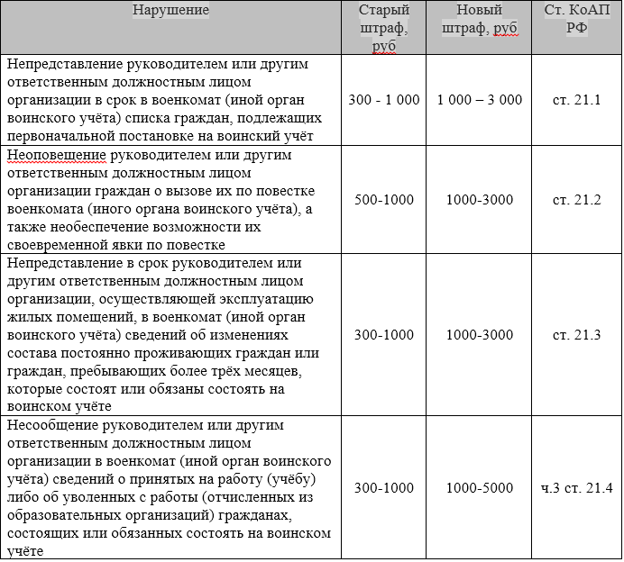The width and height of the screenshot is (624, 562).
Task: Click the paragraph starting 'Непредставление в срок руководителем'
Action: pos(163,335)
